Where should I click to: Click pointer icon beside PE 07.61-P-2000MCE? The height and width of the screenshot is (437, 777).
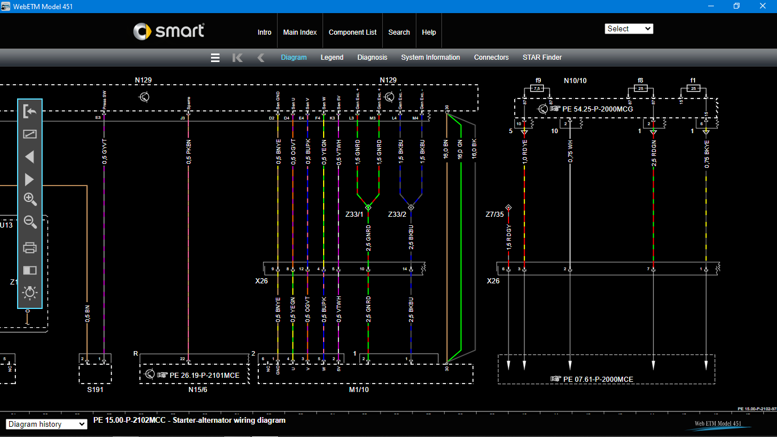point(556,379)
